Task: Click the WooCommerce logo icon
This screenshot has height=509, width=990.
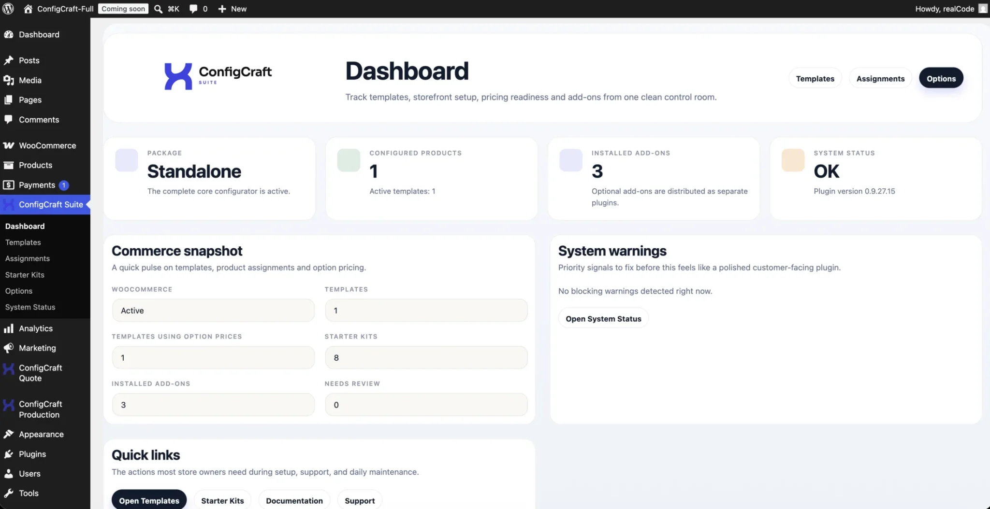Action: 9,145
